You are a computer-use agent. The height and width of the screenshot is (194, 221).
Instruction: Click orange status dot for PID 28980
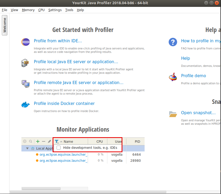tap(37, 161)
